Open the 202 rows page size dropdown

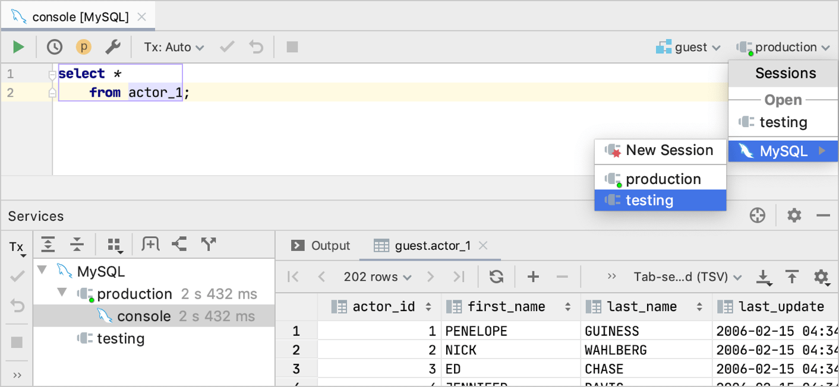click(377, 277)
